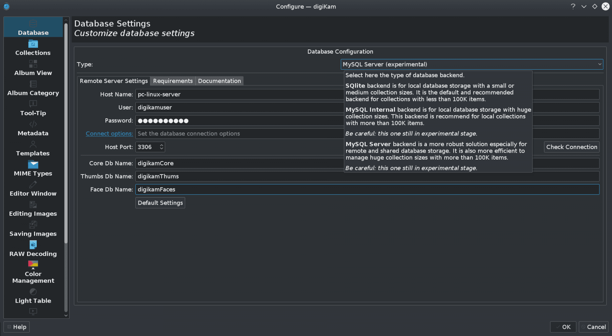Click the partially visible slideshow icon below Light Table
Screen dimensions: 612x336
(x=33, y=312)
